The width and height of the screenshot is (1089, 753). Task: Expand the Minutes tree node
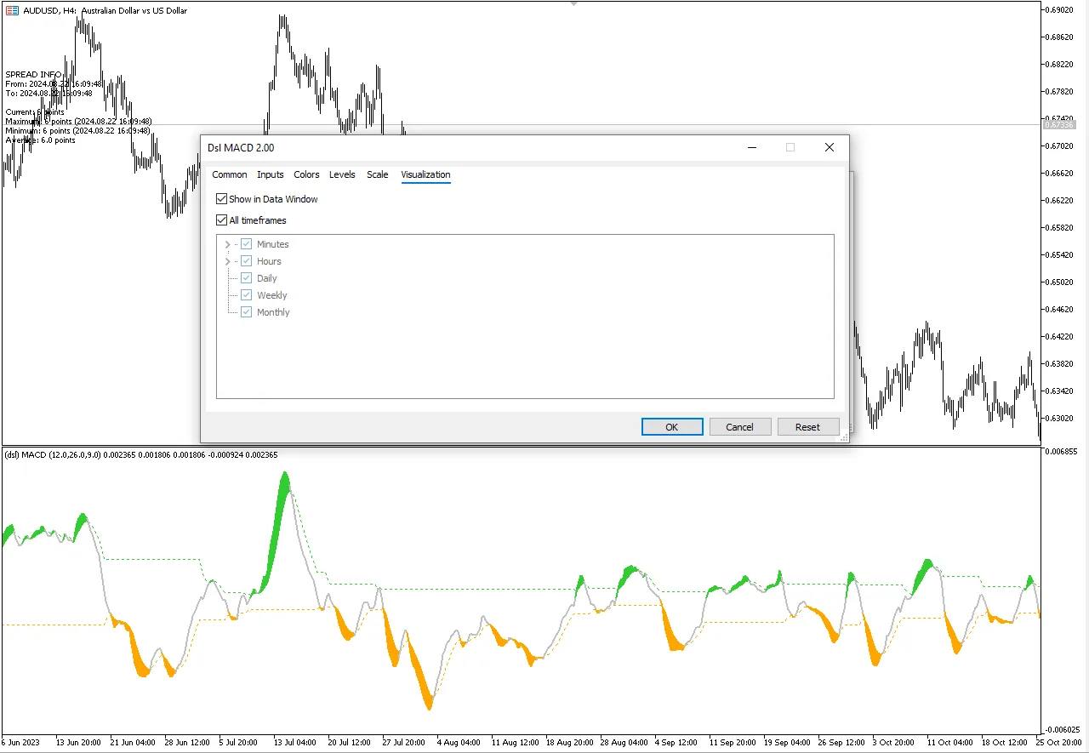[x=227, y=244]
